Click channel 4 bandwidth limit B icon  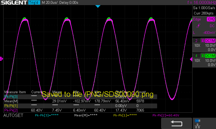(203, 56)
